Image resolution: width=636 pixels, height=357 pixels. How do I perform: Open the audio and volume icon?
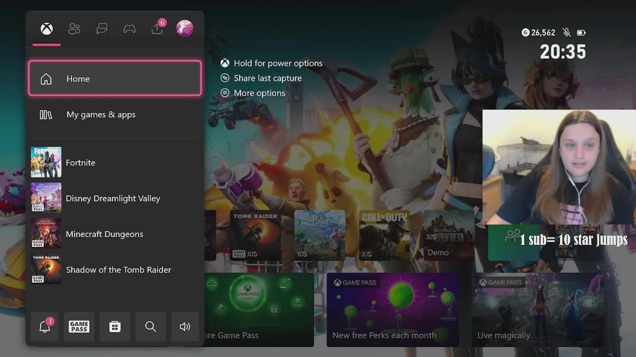pyautogui.click(x=185, y=326)
